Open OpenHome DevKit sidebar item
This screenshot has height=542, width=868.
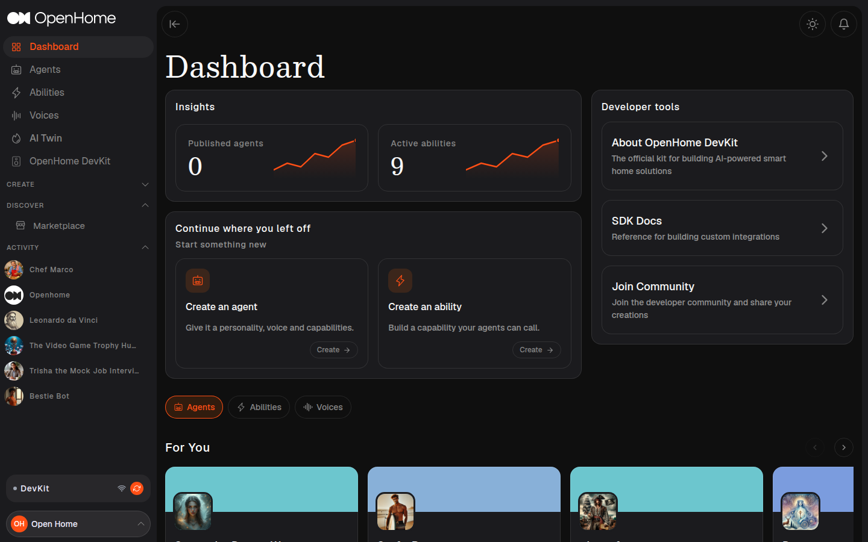click(x=78, y=161)
